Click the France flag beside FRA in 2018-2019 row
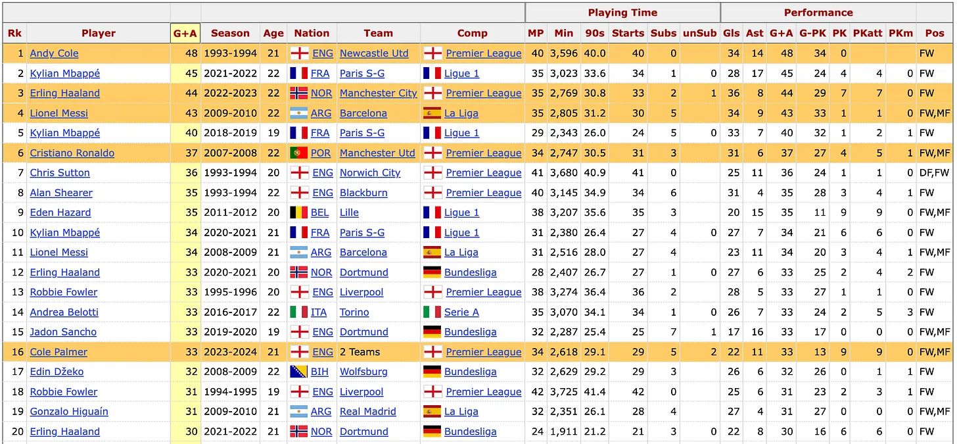The height and width of the screenshot is (444, 957). (299, 133)
